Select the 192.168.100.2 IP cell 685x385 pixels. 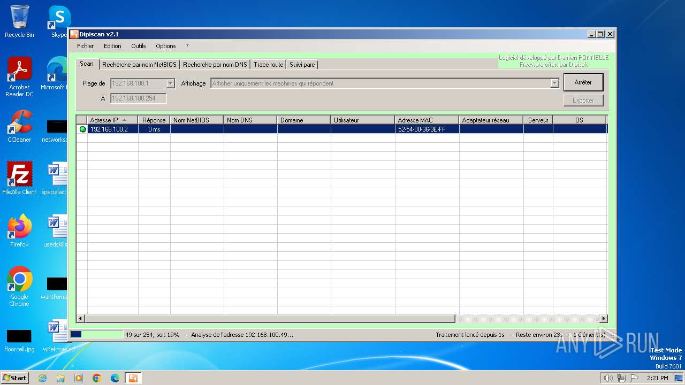113,129
